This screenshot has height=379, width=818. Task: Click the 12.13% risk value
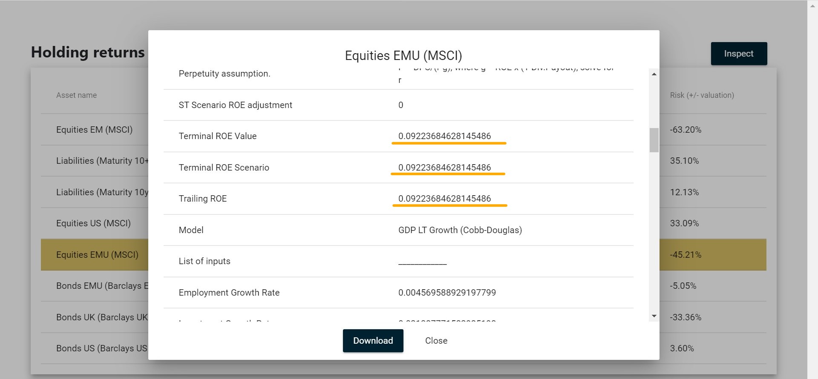(684, 192)
